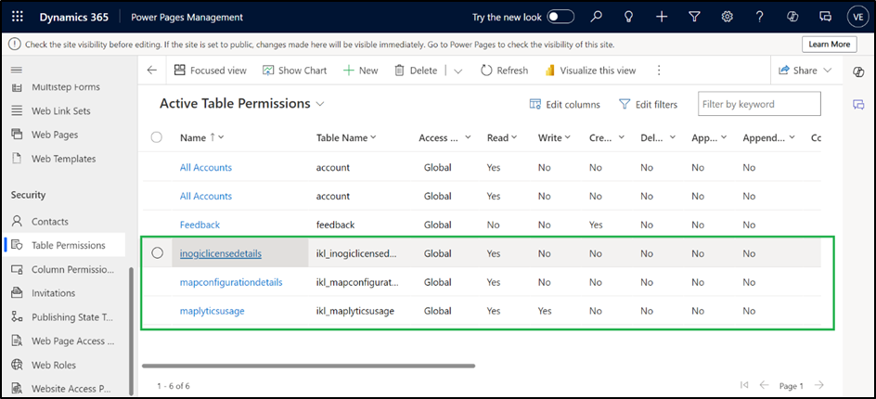876x399 pixels.
Task: Select Contacts in the Security section
Action: (x=50, y=222)
